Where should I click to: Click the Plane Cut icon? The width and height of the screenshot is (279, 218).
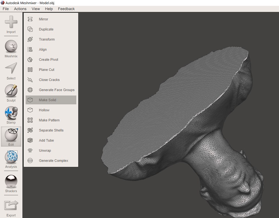coord(30,70)
